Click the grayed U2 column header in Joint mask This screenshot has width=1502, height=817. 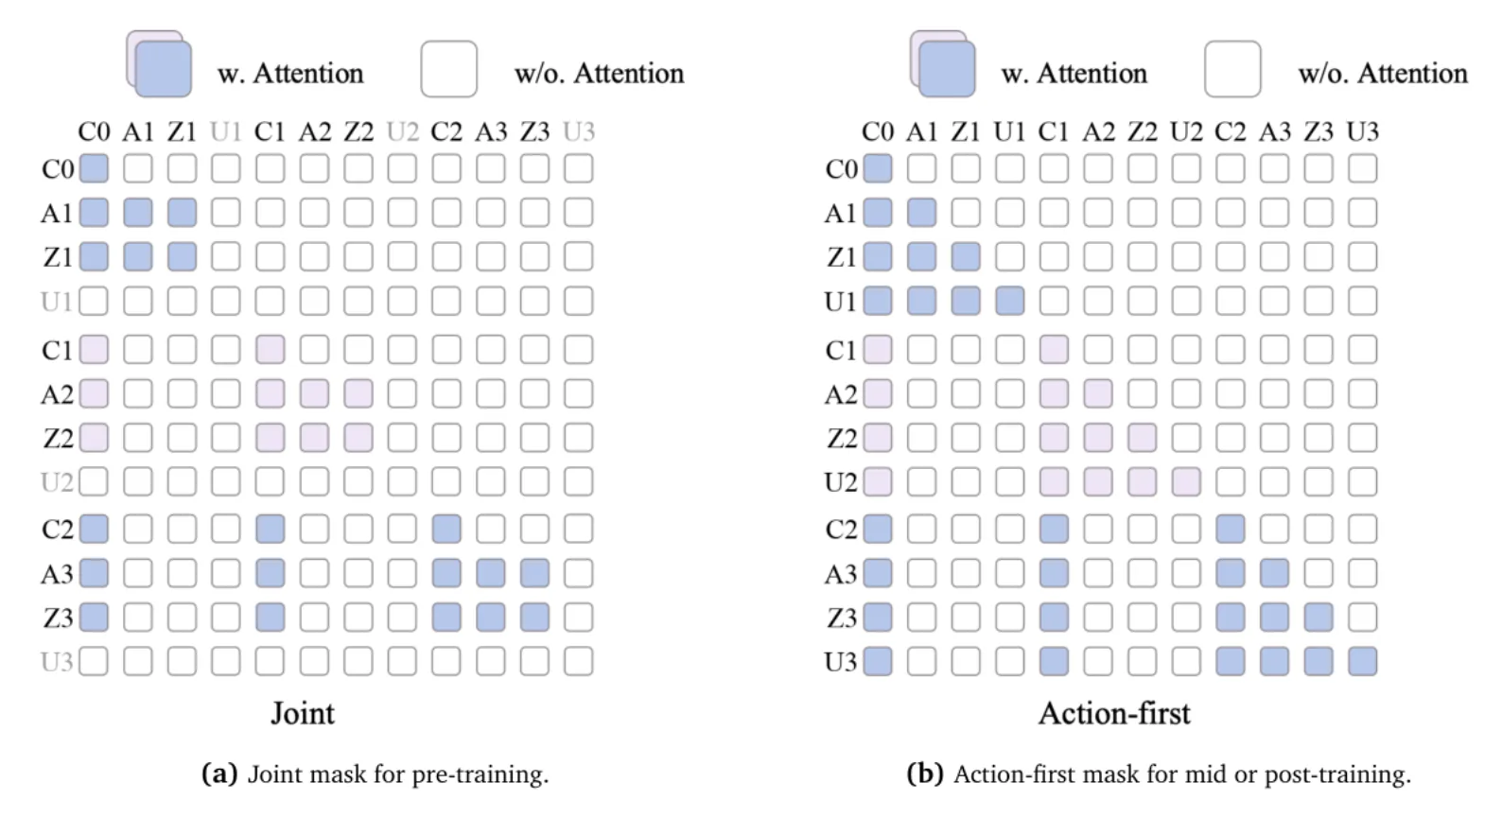403,131
